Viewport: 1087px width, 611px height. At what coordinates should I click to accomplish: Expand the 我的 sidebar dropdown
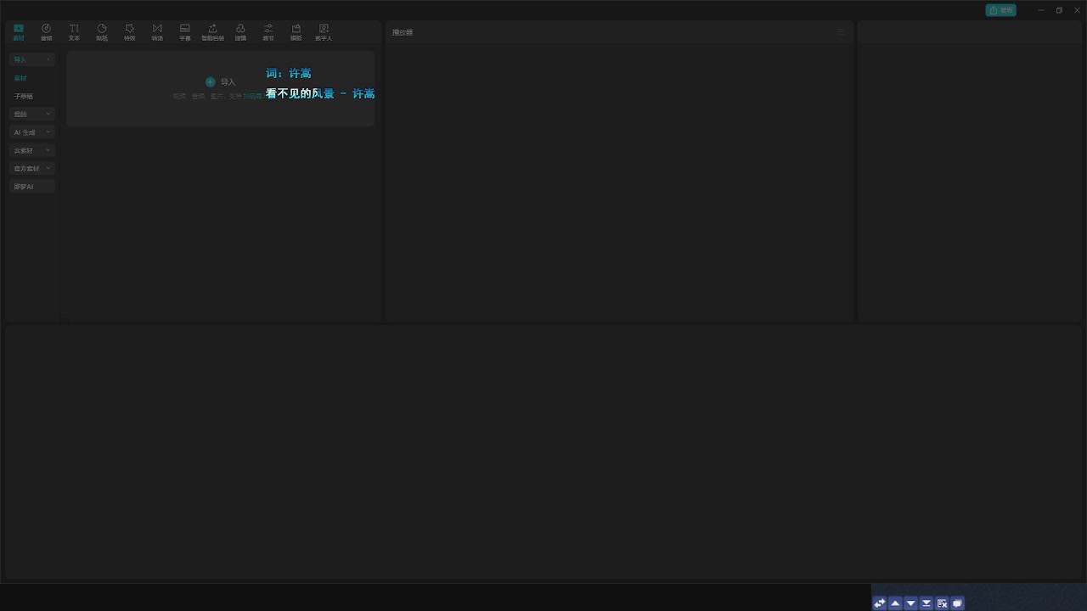point(32,114)
